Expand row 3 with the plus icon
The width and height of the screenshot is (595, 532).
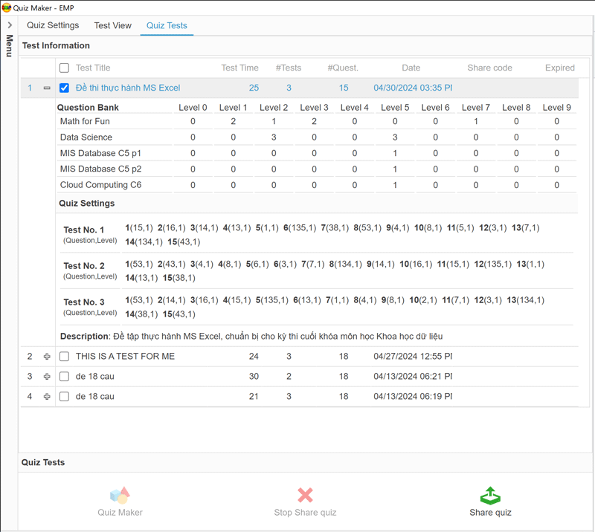pos(47,377)
